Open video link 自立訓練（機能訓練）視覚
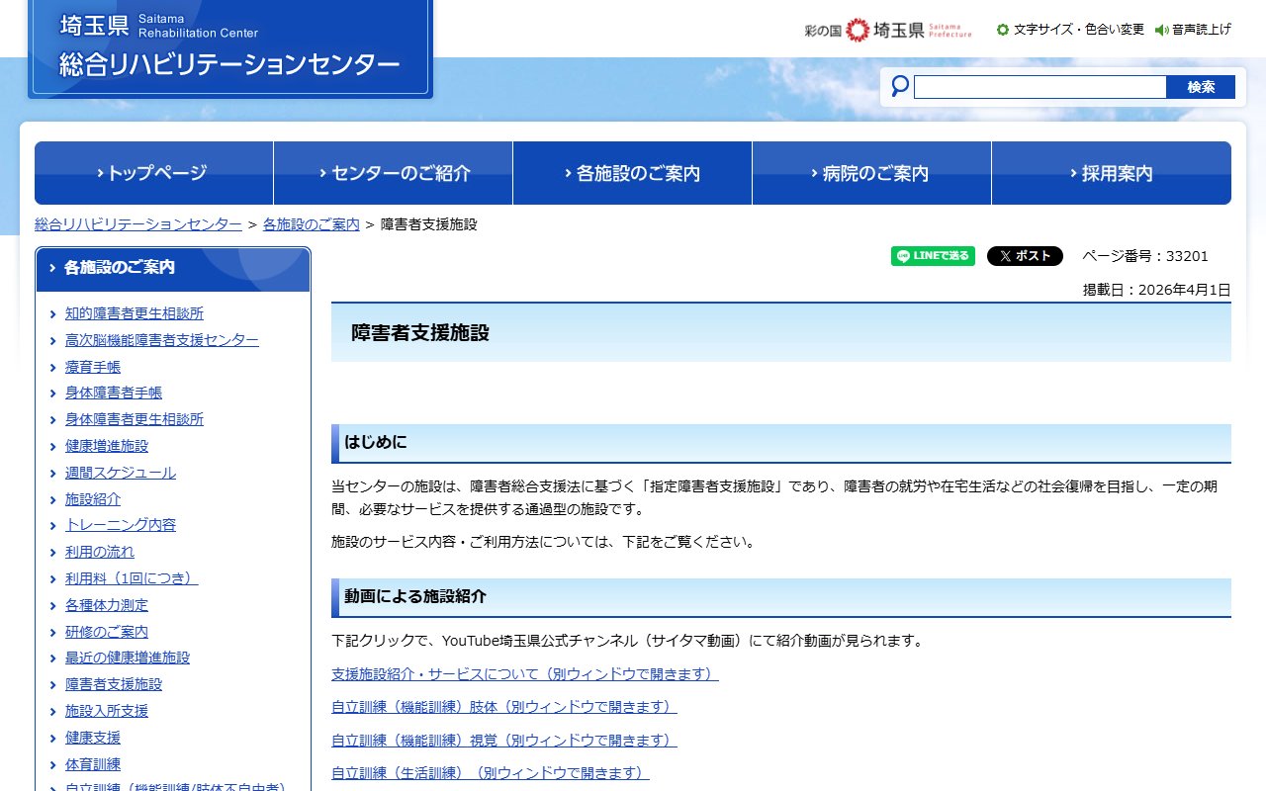1266x791 pixels. tap(504, 740)
